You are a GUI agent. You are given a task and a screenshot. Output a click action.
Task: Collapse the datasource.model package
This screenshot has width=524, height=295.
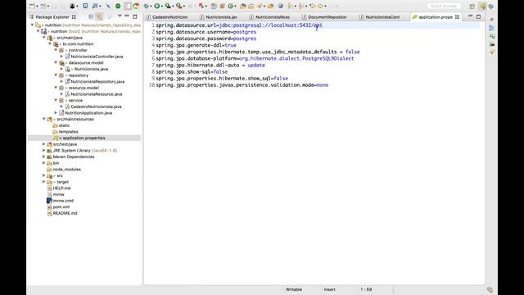pos(56,62)
